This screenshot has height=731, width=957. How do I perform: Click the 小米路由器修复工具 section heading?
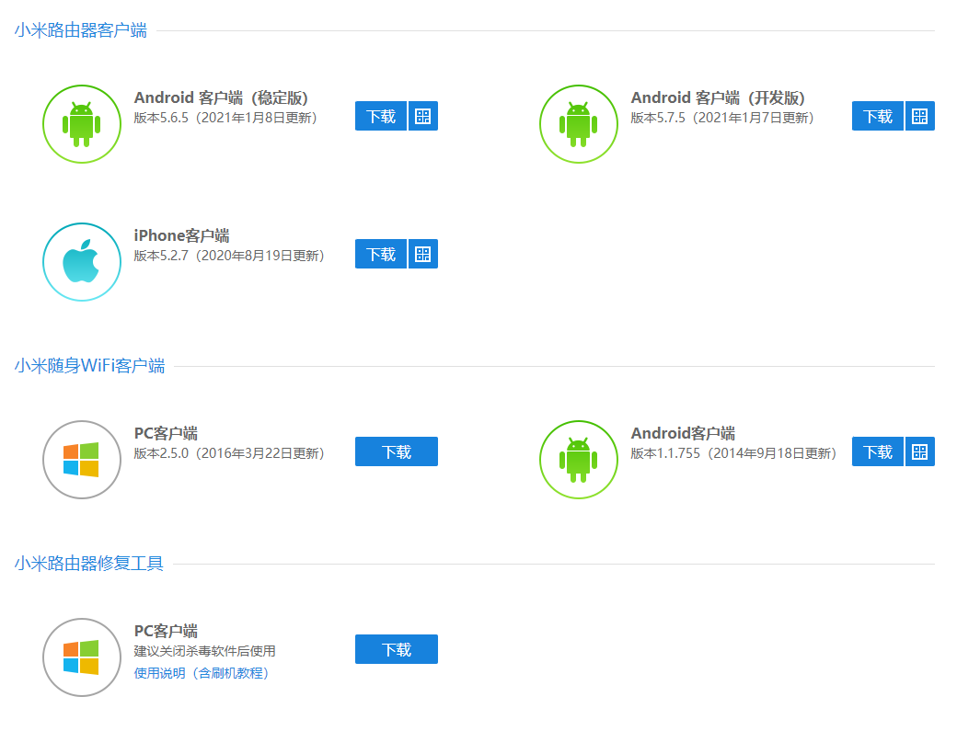coord(89,563)
